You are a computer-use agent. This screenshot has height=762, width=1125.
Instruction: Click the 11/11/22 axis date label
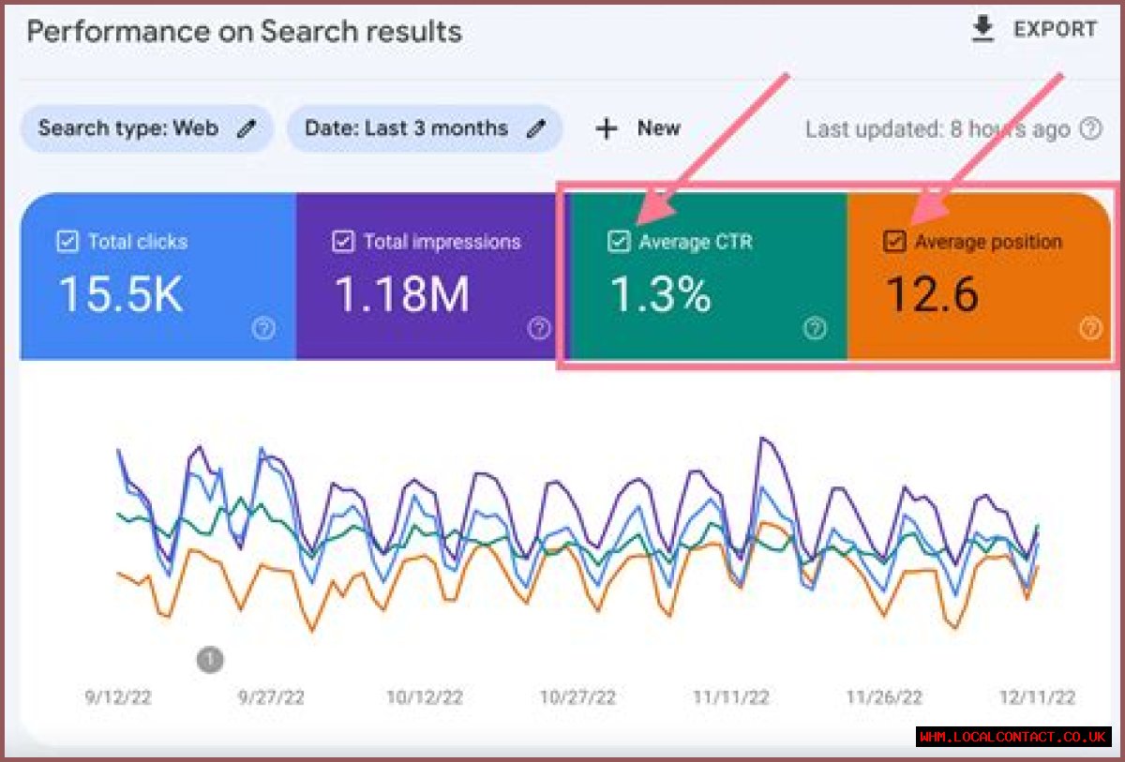click(731, 698)
